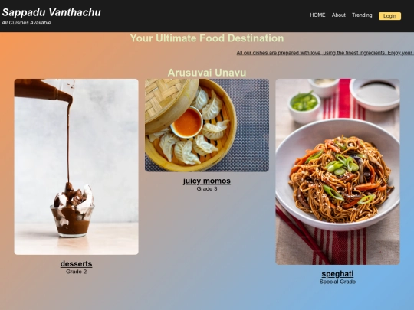The width and height of the screenshot is (414, 310).
Task: Go to the About page
Action: click(339, 15)
